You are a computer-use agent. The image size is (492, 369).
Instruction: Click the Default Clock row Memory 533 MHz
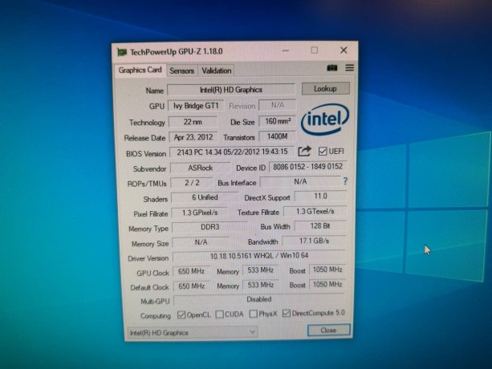(x=260, y=285)
